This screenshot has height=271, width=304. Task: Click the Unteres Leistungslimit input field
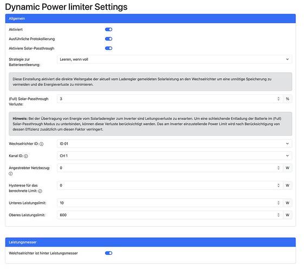170,203
